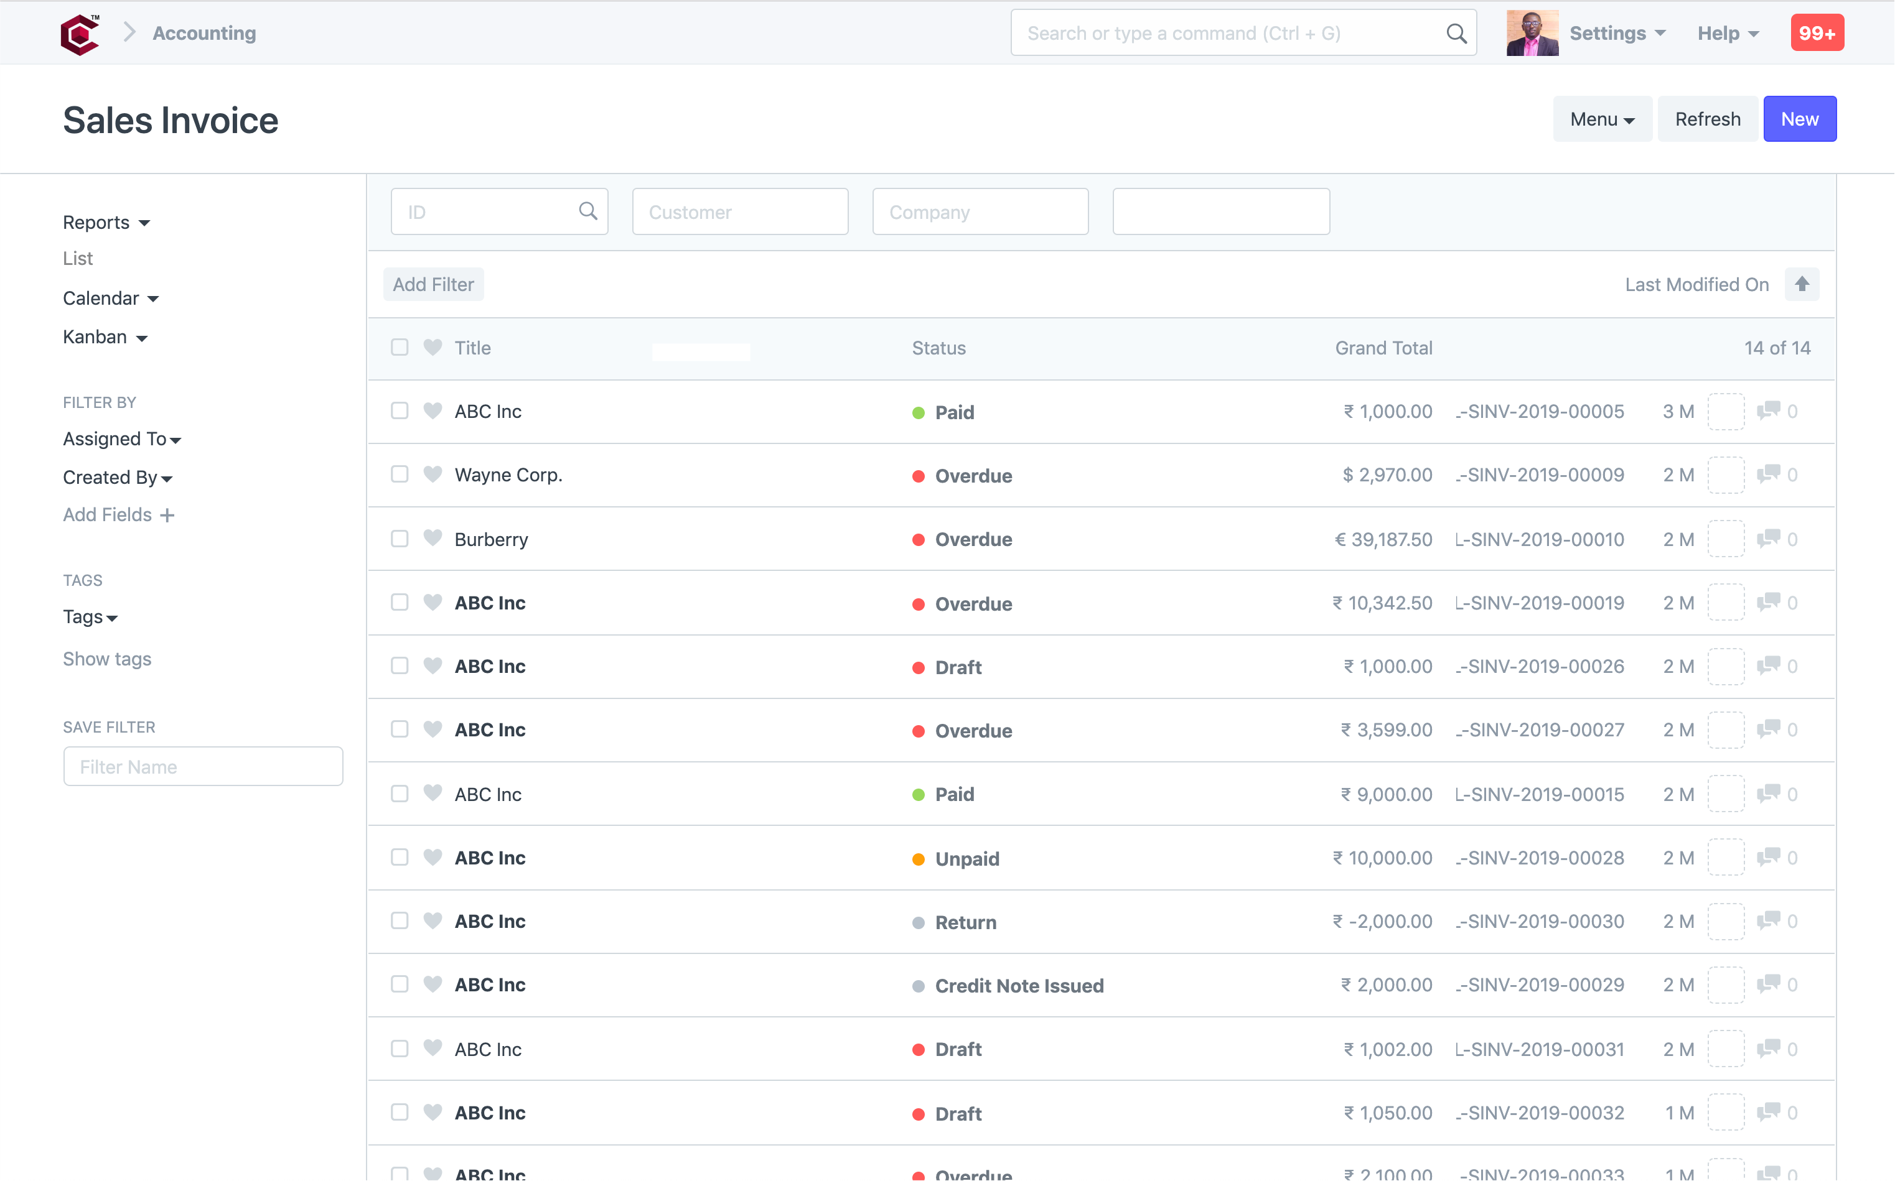
Task: Open the Help menu in navbar
Action: pyautogui.click(x=1728, y=33)
